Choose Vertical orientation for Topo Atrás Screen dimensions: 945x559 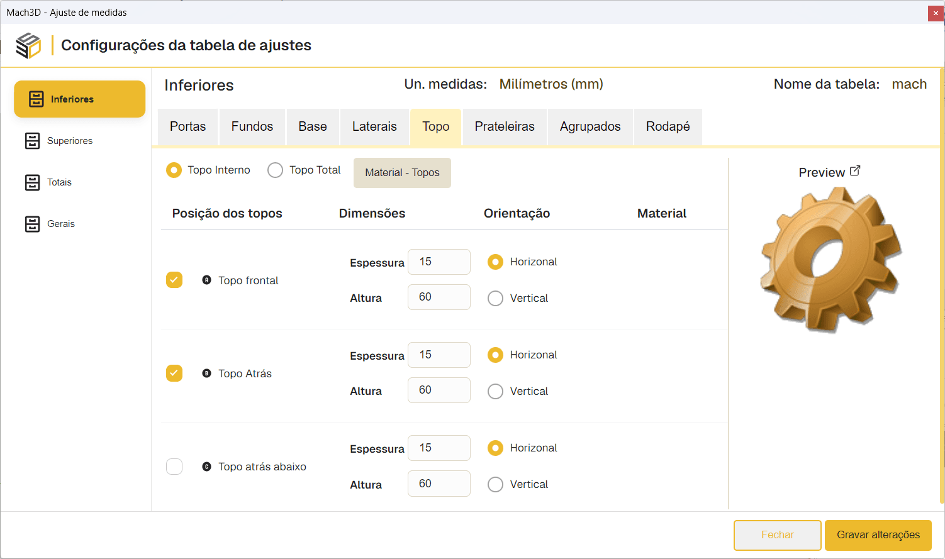[495, 391]
